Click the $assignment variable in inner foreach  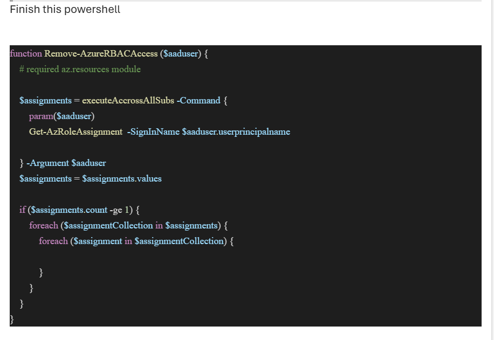[x=98, y=241]
